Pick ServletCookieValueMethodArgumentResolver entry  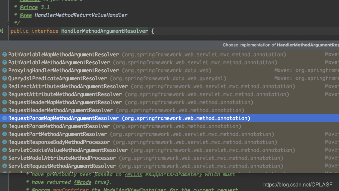(169, 150)
